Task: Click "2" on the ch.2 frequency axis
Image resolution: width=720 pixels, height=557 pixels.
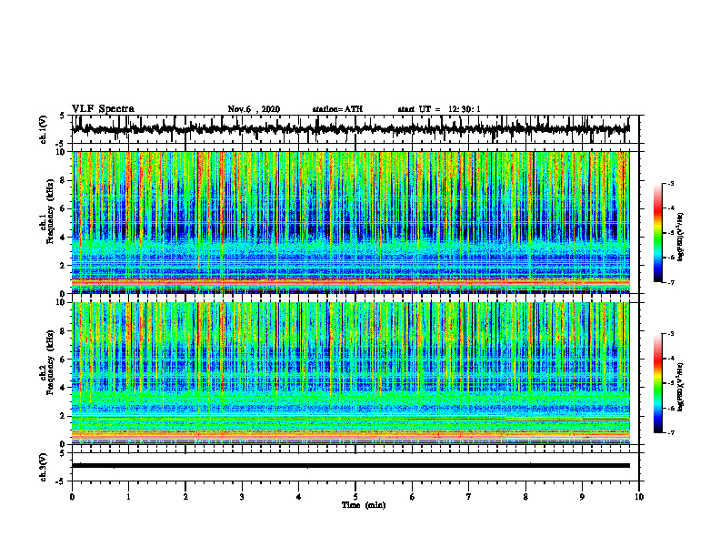Action: point(64,416)
